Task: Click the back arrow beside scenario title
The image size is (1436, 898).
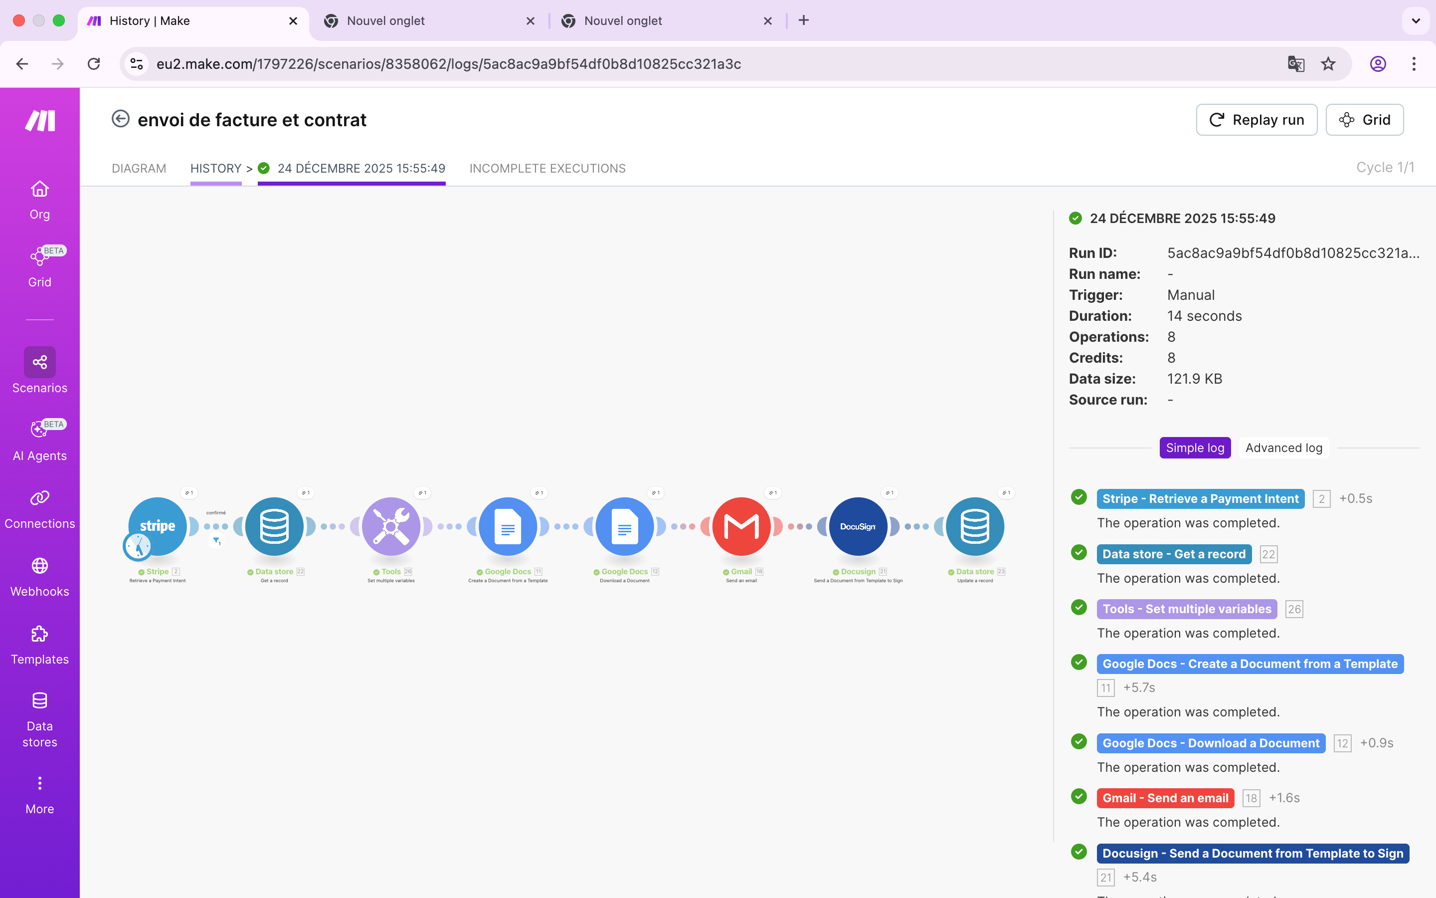Action: [121, 119]
